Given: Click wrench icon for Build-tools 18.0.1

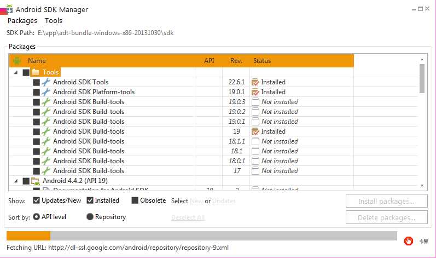Looking at the screenshot, I should 46,161.
